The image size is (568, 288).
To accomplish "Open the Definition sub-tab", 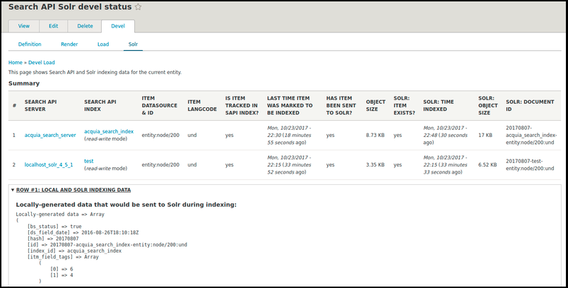I will click(x=30, y=44).
